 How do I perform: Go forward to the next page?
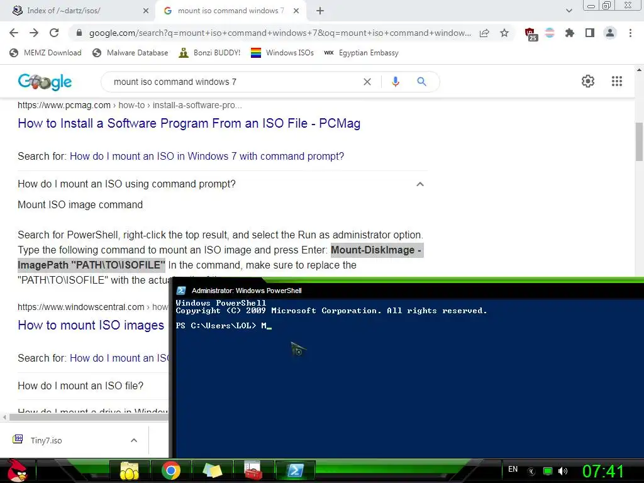[x=34, y=33]
